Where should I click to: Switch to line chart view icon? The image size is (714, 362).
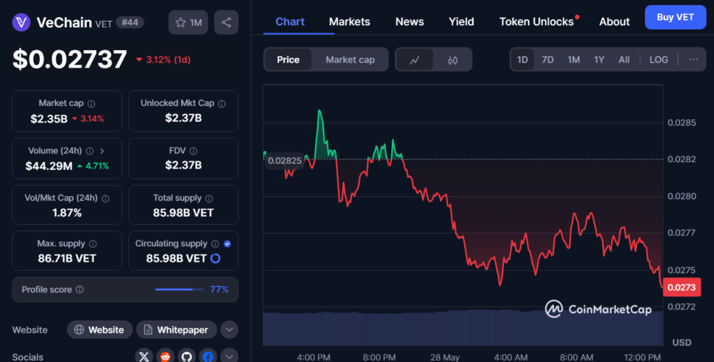(x=414, y=60)
